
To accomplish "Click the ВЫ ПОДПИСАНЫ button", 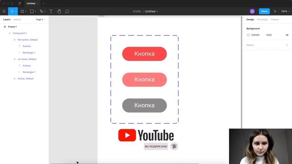I will pyautogui.click(x=156, y=147).
